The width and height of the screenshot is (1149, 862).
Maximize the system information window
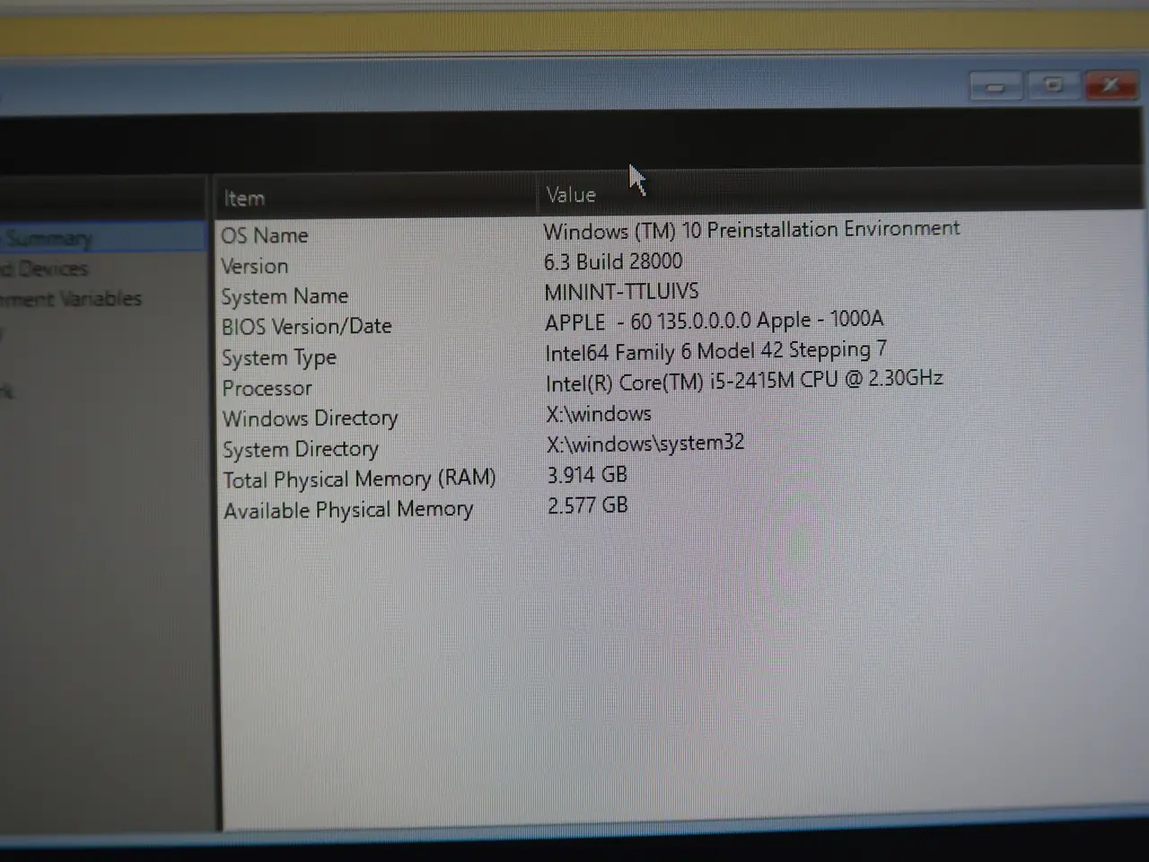click(1053, 85)
